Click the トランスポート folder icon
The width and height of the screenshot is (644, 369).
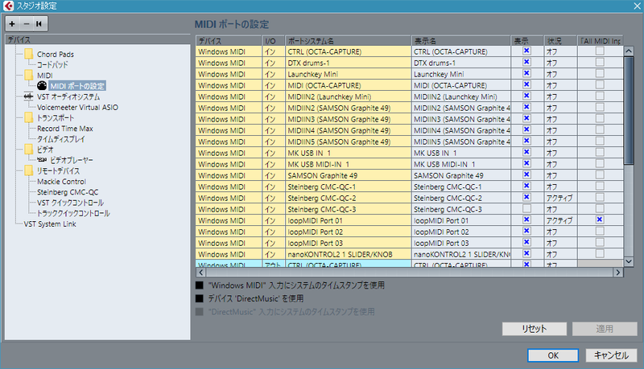pos(29,117)
